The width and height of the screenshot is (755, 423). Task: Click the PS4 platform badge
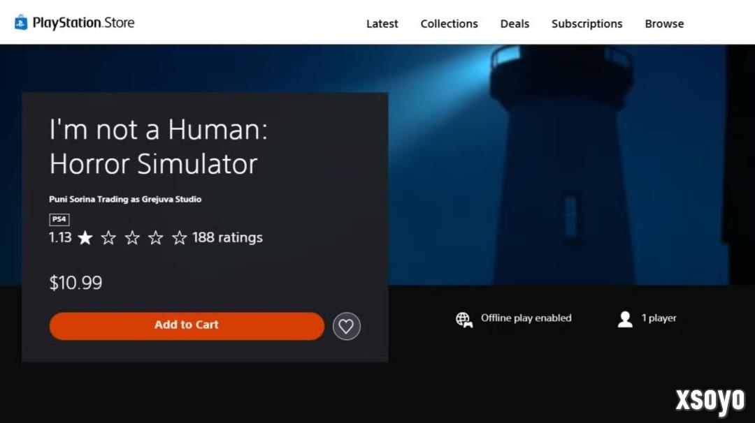pyautogui.click(x=59, y=219)
